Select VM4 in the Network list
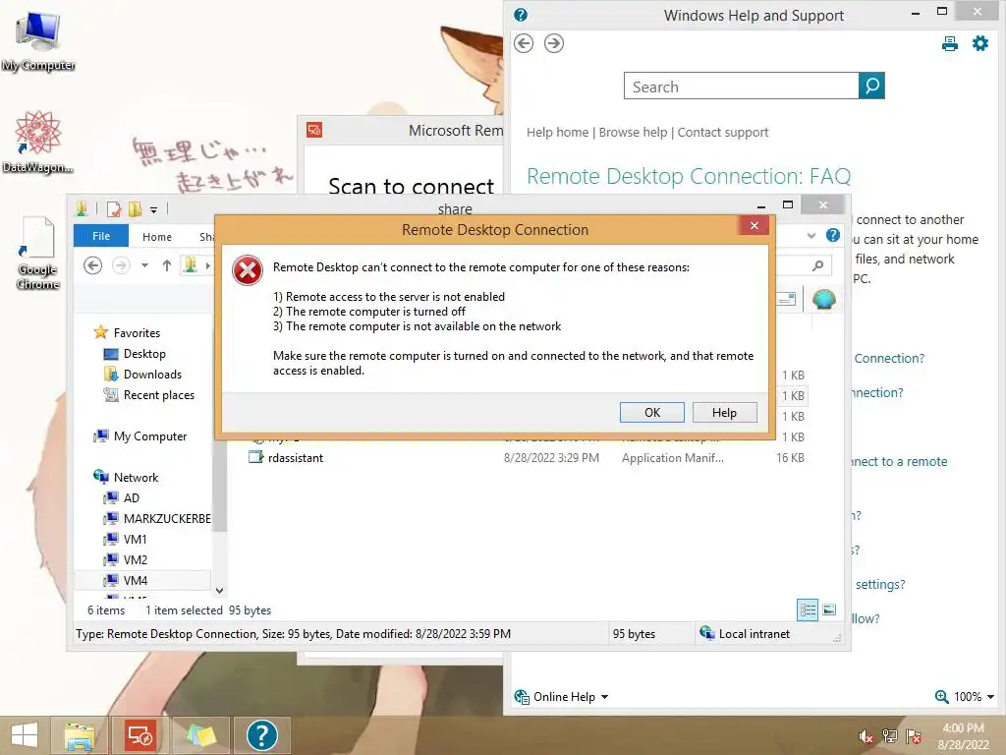Viewport: 1006px width, 755px height. (x=125, y=580)
